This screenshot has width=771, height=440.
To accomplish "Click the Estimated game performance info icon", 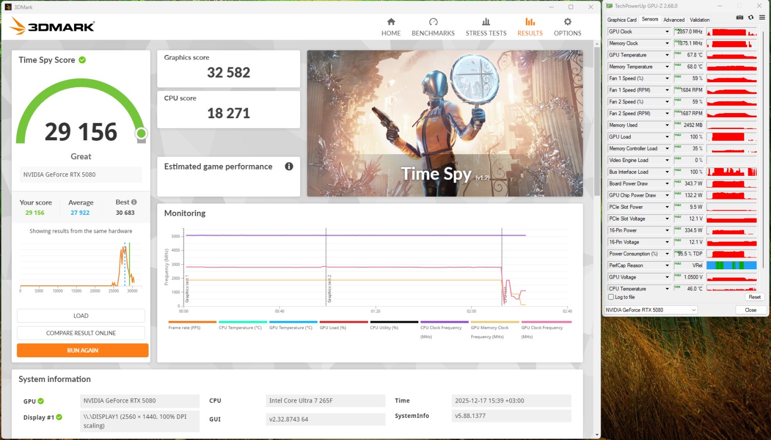I will coord(289,167).
